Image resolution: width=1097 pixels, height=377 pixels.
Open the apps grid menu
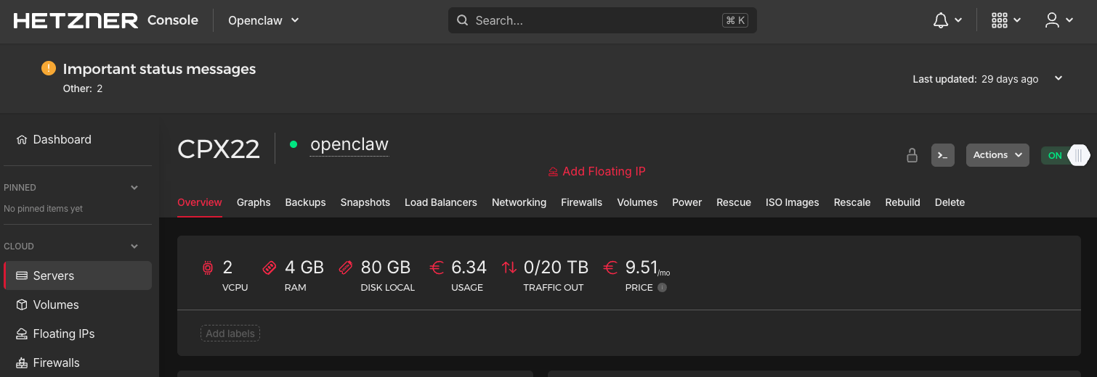(x=1006, y=20)
